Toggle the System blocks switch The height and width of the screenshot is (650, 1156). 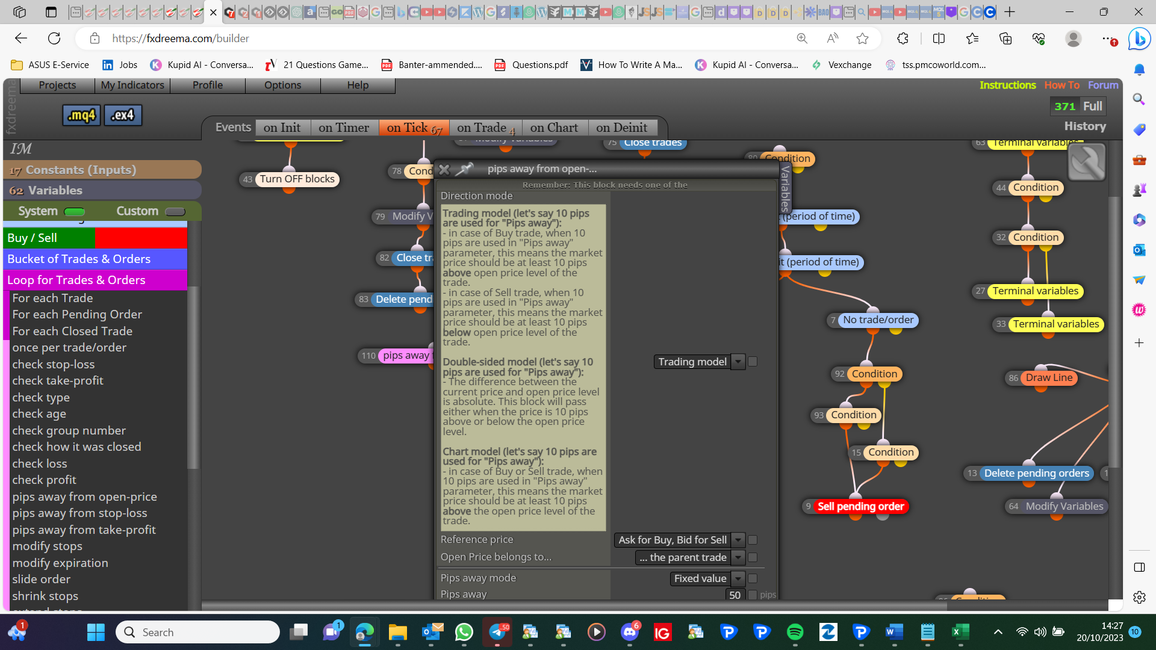click(75, 211)
